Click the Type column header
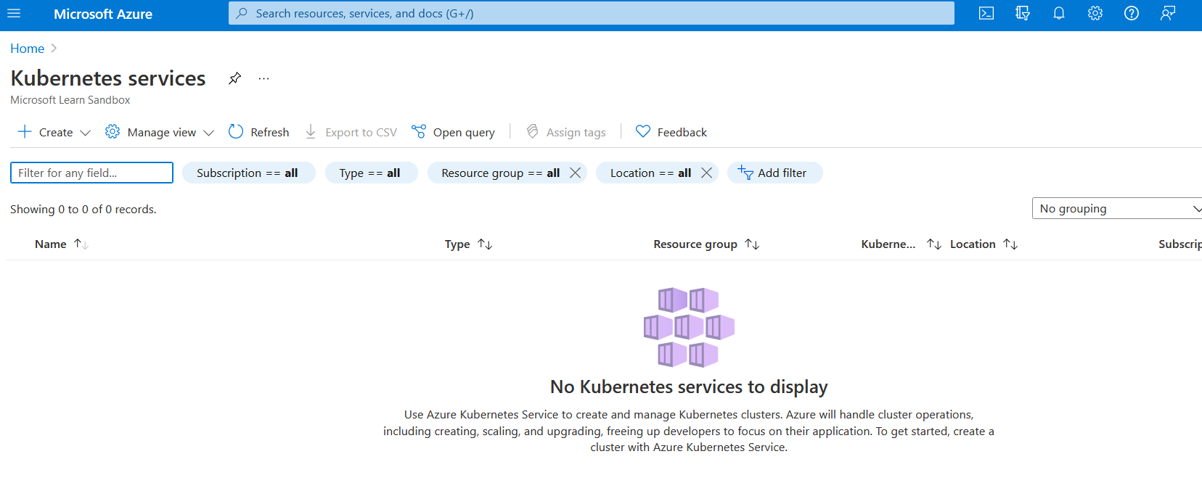Image resolution: width=1202 pixels, height=483 pixels. pos(457,244)
